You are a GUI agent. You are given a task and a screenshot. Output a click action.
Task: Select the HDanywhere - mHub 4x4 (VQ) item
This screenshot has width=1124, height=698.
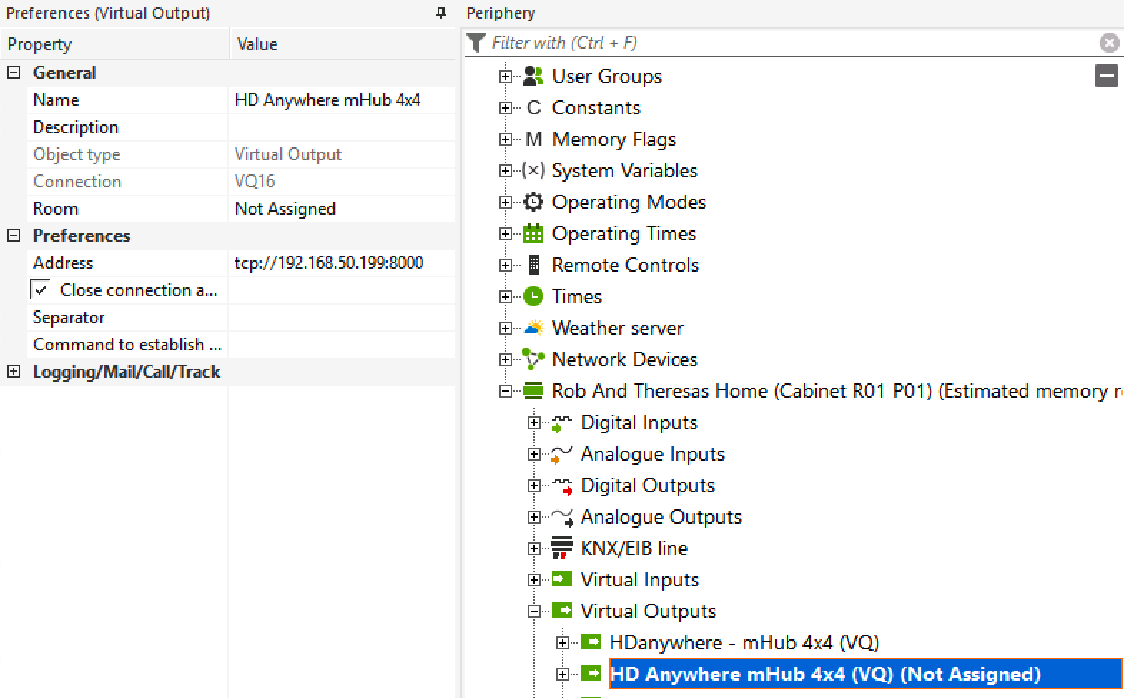[x=744, y=642]
